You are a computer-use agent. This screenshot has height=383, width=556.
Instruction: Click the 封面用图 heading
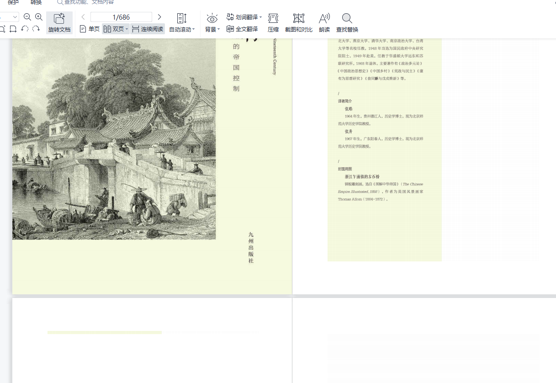coord(345,169)
